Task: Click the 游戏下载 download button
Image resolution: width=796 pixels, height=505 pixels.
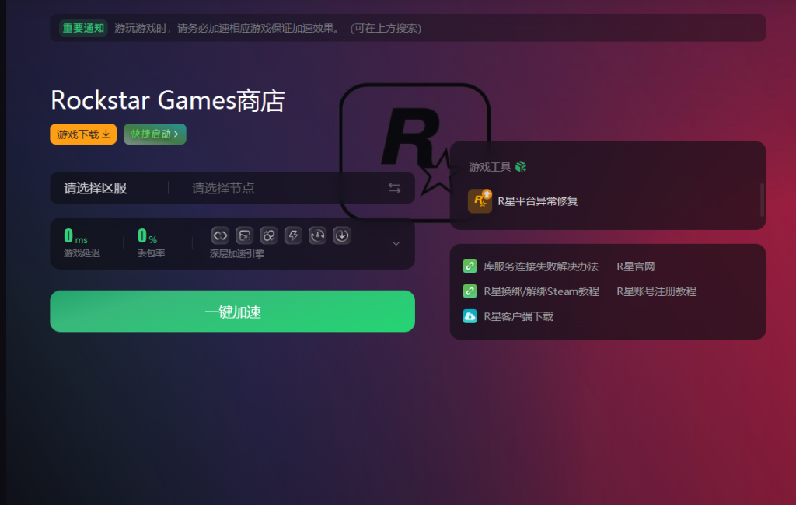Action: point(83,134)
